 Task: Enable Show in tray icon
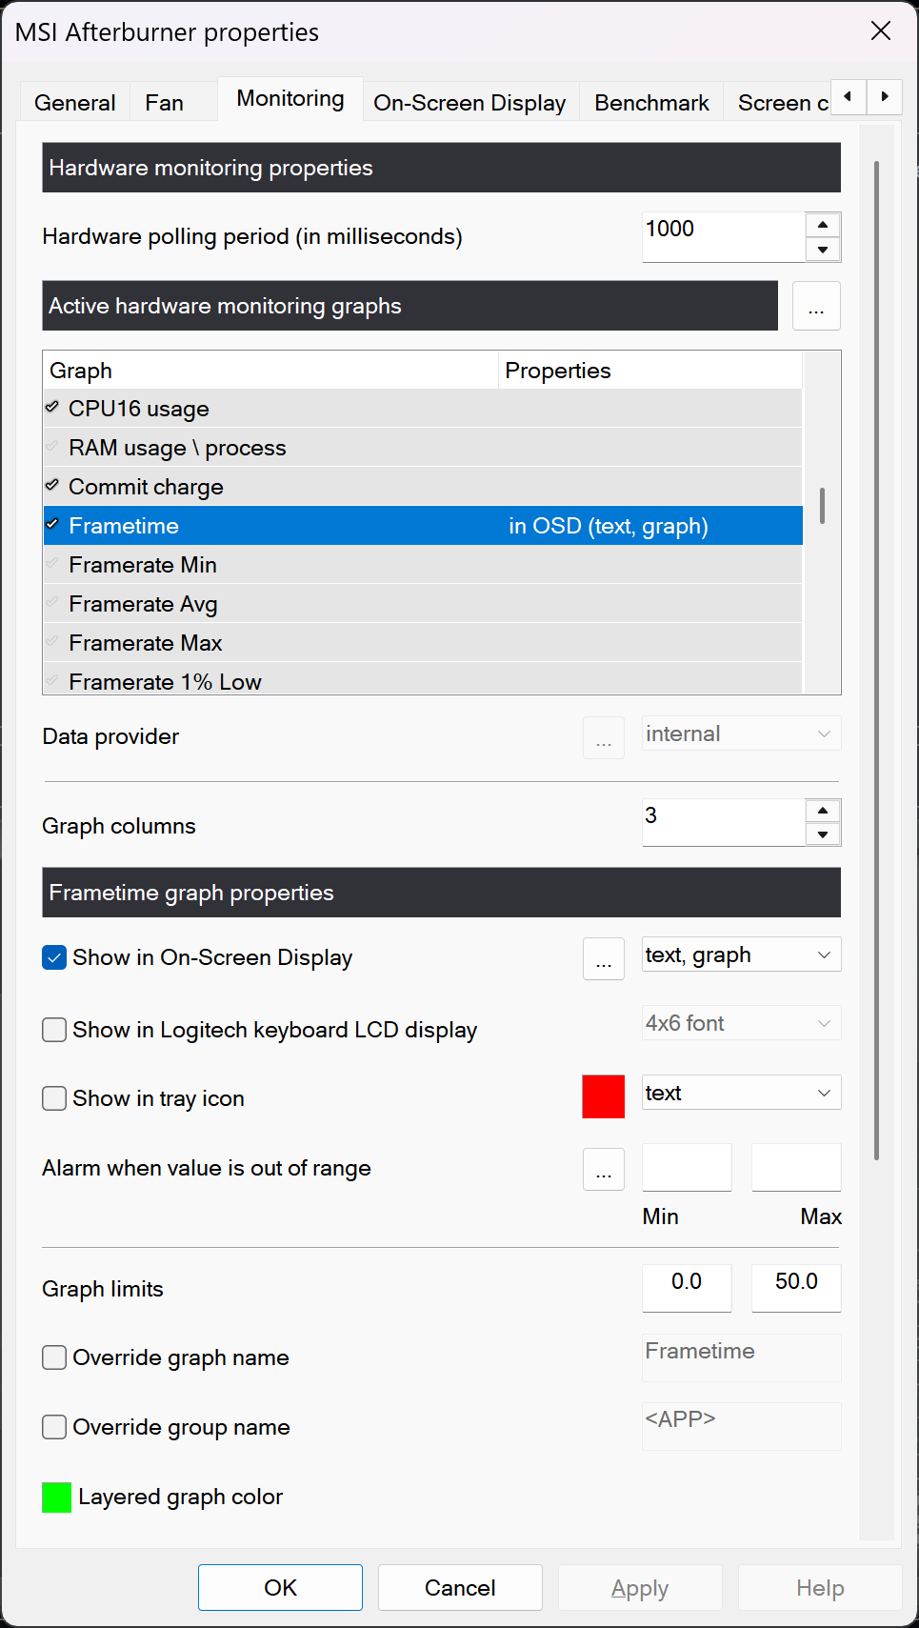coord(54,1098)
